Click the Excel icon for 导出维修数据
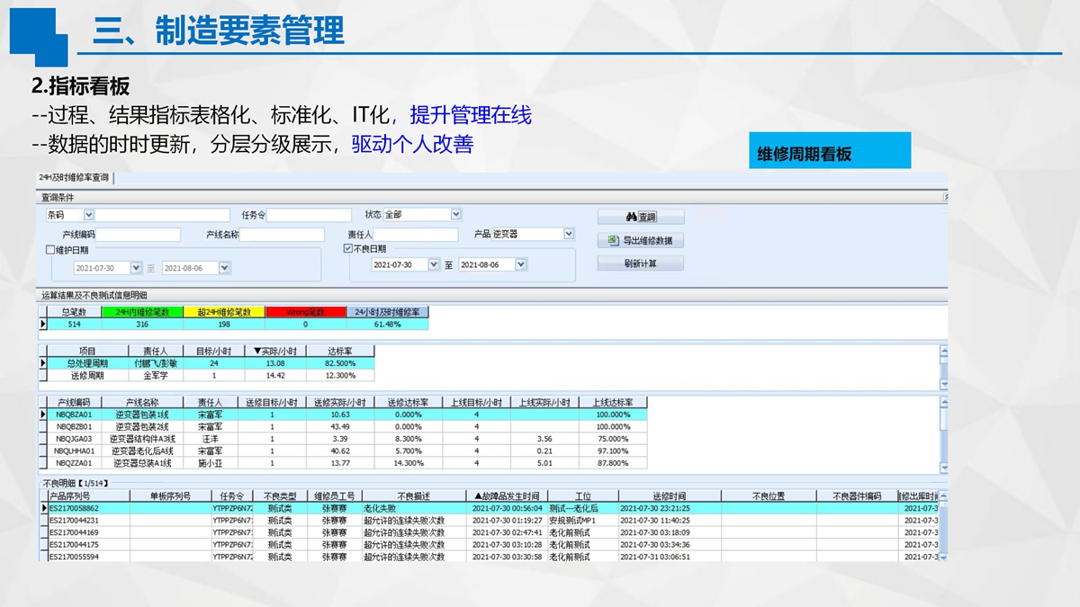Screen dimensions: 1080x607 (614, 241)
